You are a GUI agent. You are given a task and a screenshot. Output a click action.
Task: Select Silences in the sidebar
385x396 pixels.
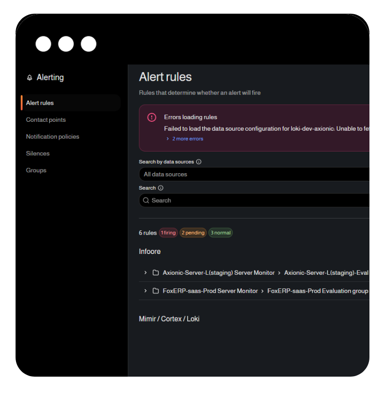tap(38, 153)
